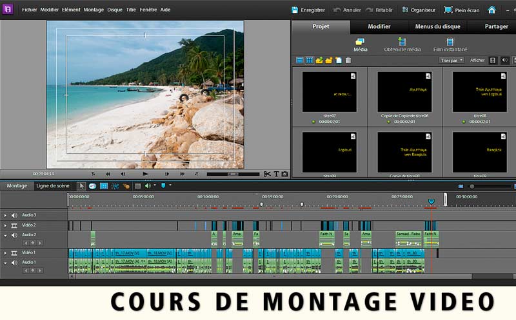
Task: Switch to the Menus du disque tab
Action: (438, 26)
